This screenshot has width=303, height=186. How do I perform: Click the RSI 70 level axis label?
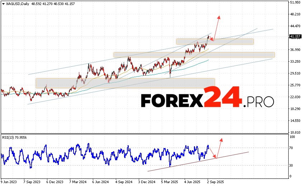point(292,148)
